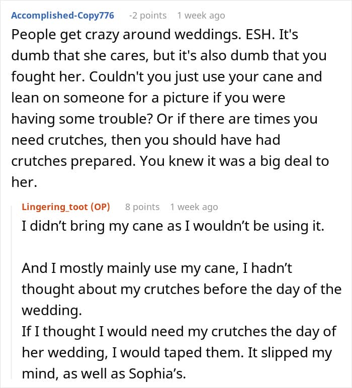Click the line starting 'having some trouble?'
This screenshot has height=388, width=352.
tap(164, 119)
